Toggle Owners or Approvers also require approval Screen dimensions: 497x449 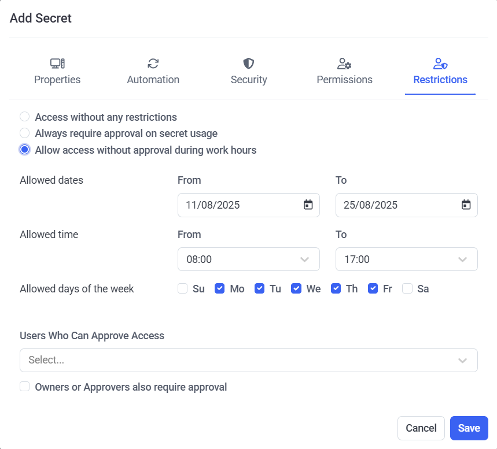(x=25, y=387)
